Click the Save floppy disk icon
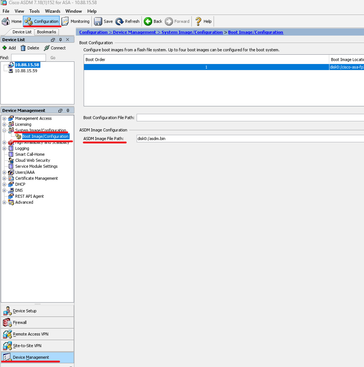The width and height of the screenshot is (364, 367). 98,21
